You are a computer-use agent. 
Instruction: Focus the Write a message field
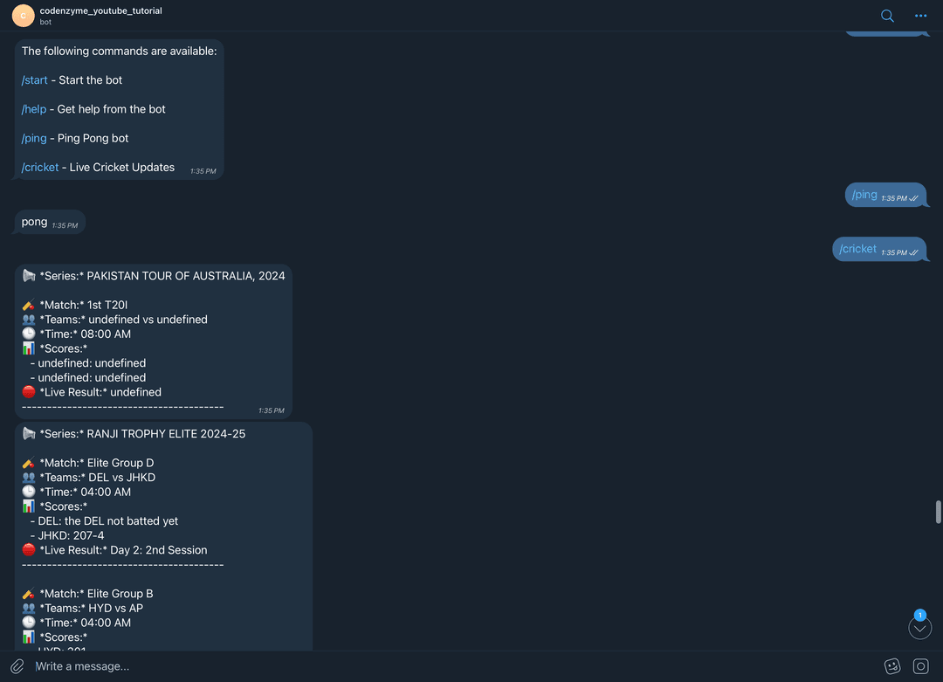[x=451, y=666]
